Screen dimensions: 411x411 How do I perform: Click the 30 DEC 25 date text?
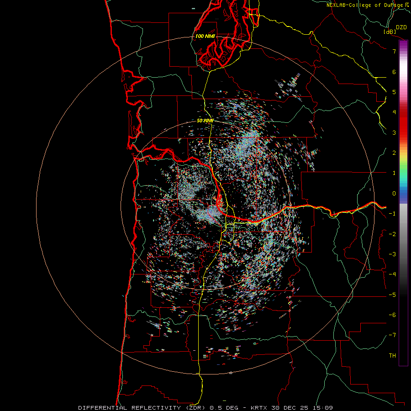(x=291, y=408)
